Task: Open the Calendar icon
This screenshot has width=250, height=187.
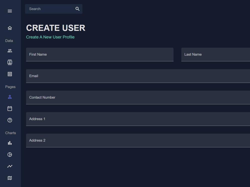Action: (10, 108)
